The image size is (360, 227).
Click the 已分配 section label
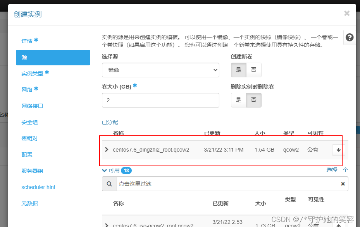[110, 122]
